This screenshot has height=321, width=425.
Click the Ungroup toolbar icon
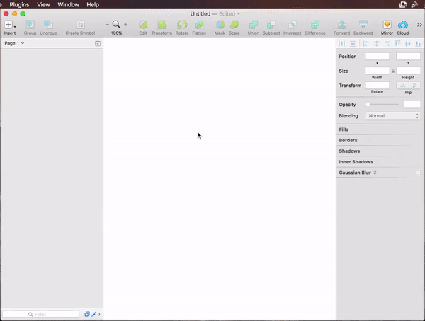pos(48,25)
